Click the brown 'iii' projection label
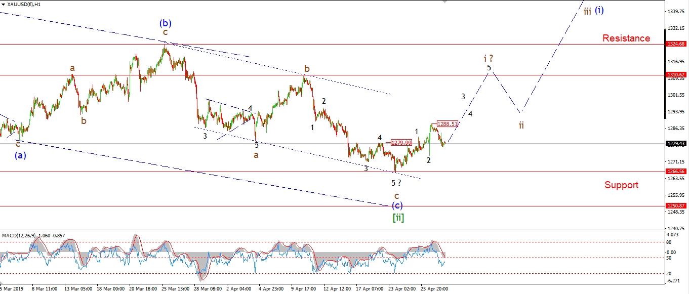689x294 pixels. click(587, 11)
